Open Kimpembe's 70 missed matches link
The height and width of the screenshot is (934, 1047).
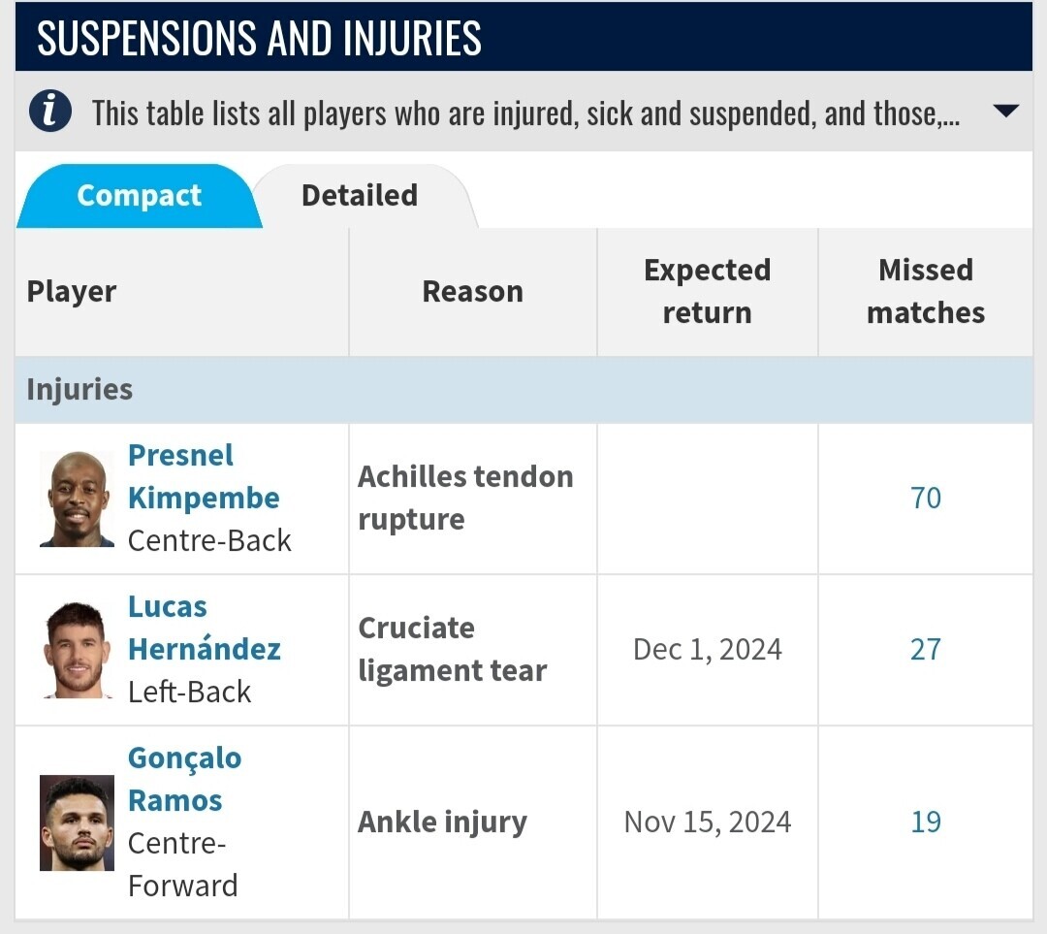point(926,499)
